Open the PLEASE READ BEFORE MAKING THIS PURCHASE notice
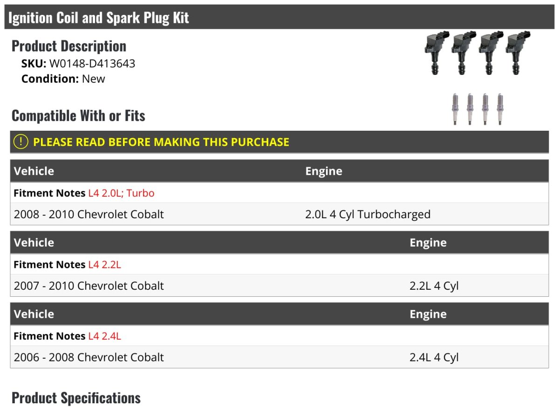This screenshot has height=407, width=559. pos(161,142)
